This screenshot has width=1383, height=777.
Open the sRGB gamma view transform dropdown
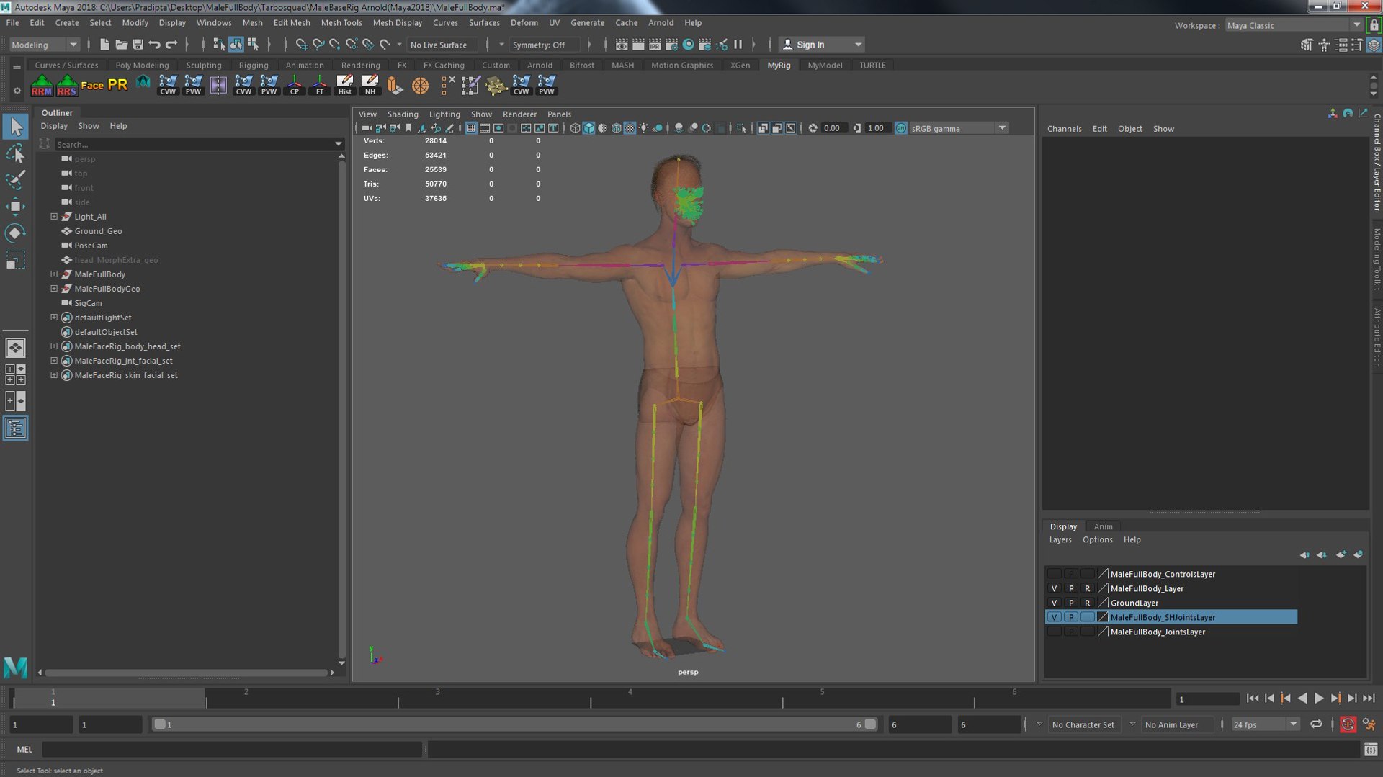[959, 128]
